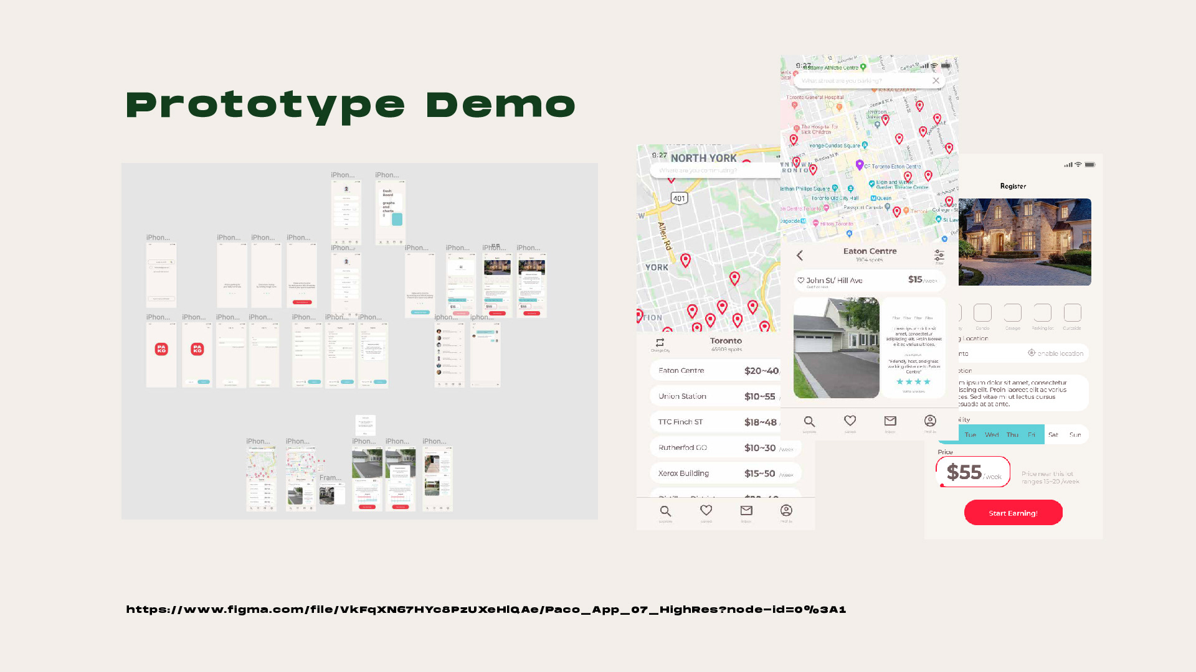Screen dimensions: 1196x672
Task: Open the garage driveway listing photo
Action: 837,348
